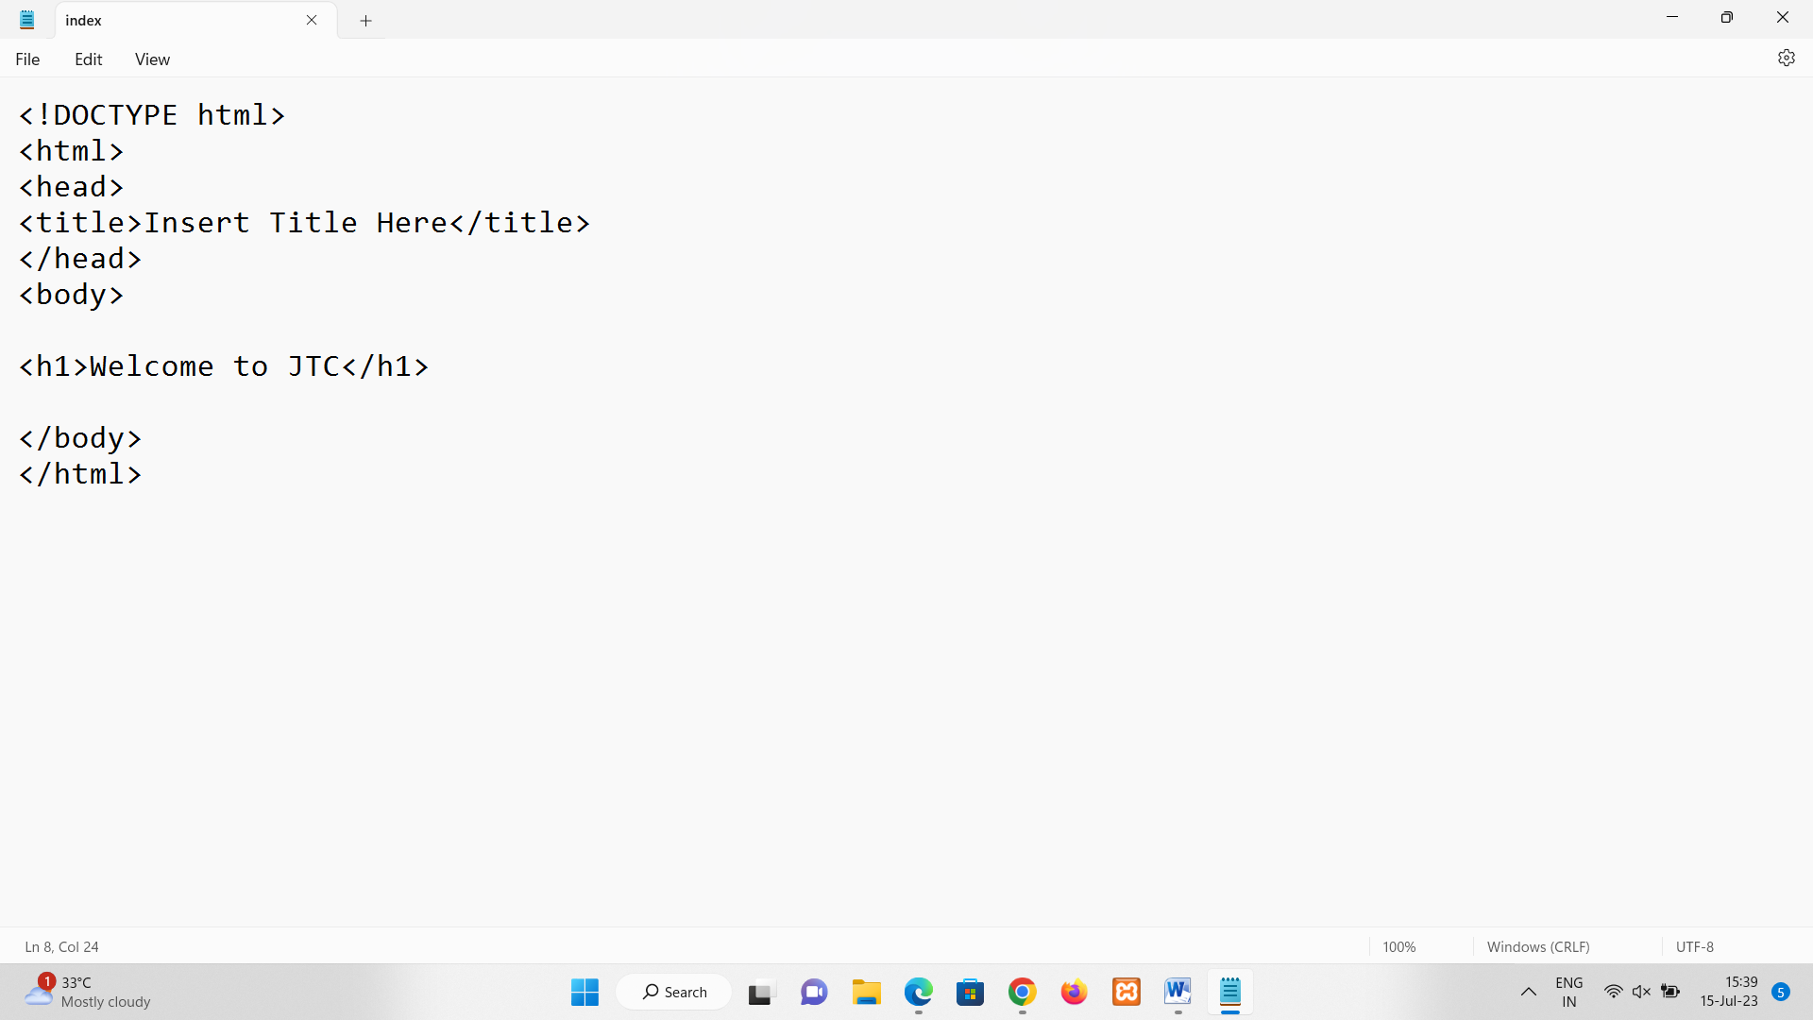Show hidden icons tray chevron
1813x1020 pixels.
click(1528, 992)
